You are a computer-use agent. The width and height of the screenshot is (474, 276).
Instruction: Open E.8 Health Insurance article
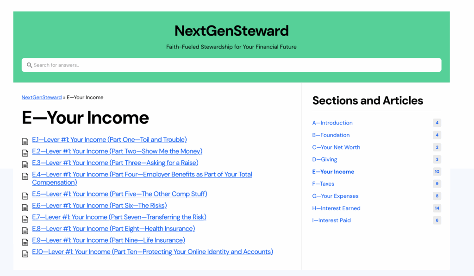[x=113, y=229]
